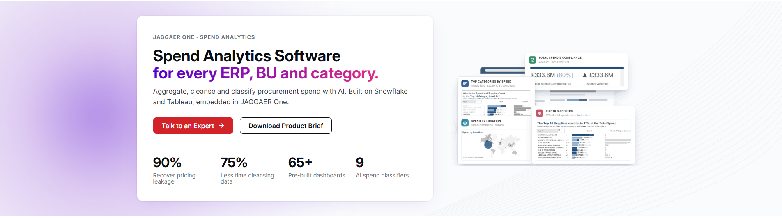Click the £333.6M (80%) total spend figure
Viewport: 782px width, 218px height.
click(552, 75)
